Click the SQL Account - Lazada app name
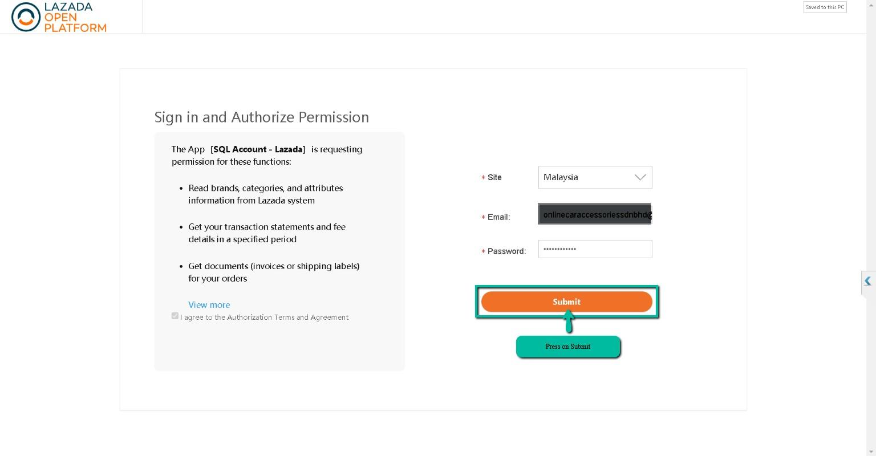Image resolution: width=876 pixels, height=456 pixels. coord(258,149)
